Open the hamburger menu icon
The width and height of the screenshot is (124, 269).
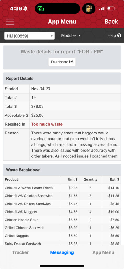pyautogui.click(x=10, y=22)
